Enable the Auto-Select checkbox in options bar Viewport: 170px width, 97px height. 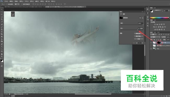tap(7, 4)
